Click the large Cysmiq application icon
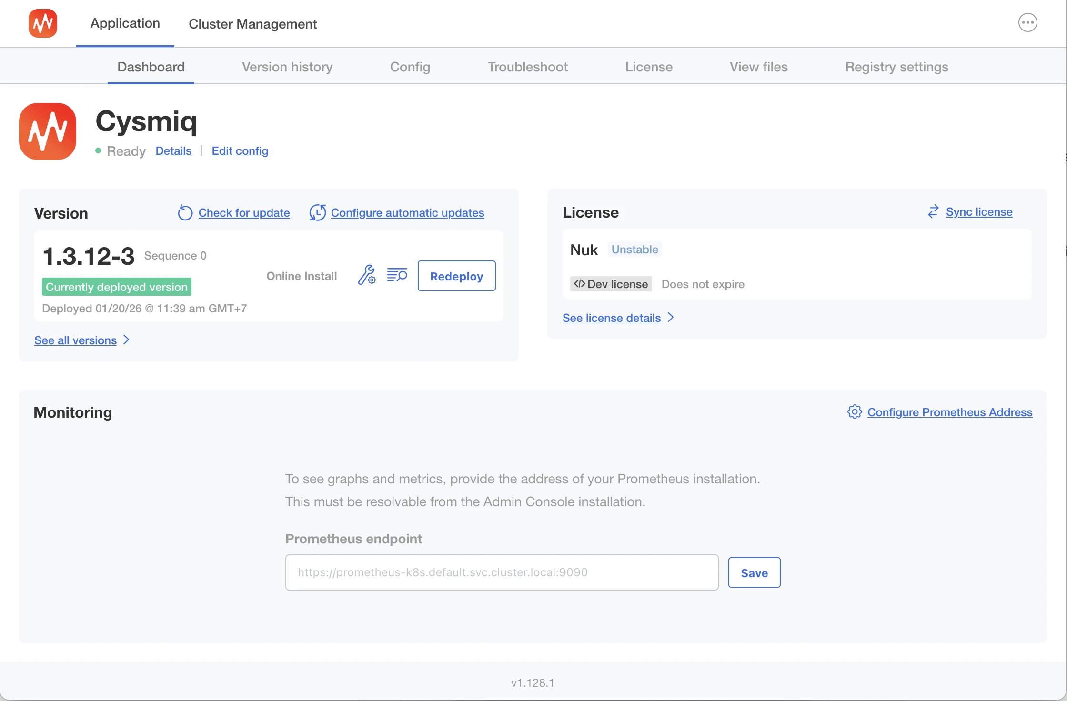This screenshot has height=701, width=1067. coord(48,131)
